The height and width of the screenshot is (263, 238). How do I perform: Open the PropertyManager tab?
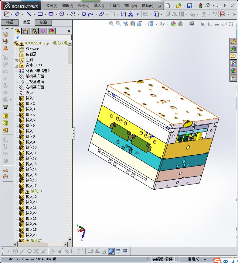26,31
